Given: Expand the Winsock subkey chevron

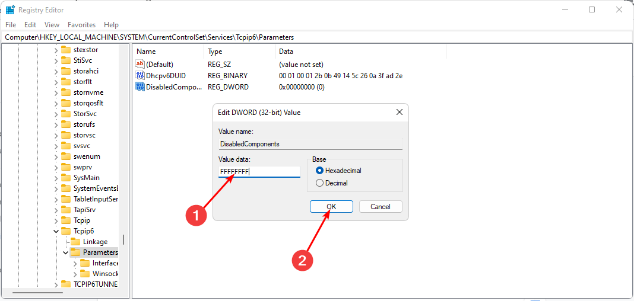Looking at the screenshot, I should (x=75, y=274).
